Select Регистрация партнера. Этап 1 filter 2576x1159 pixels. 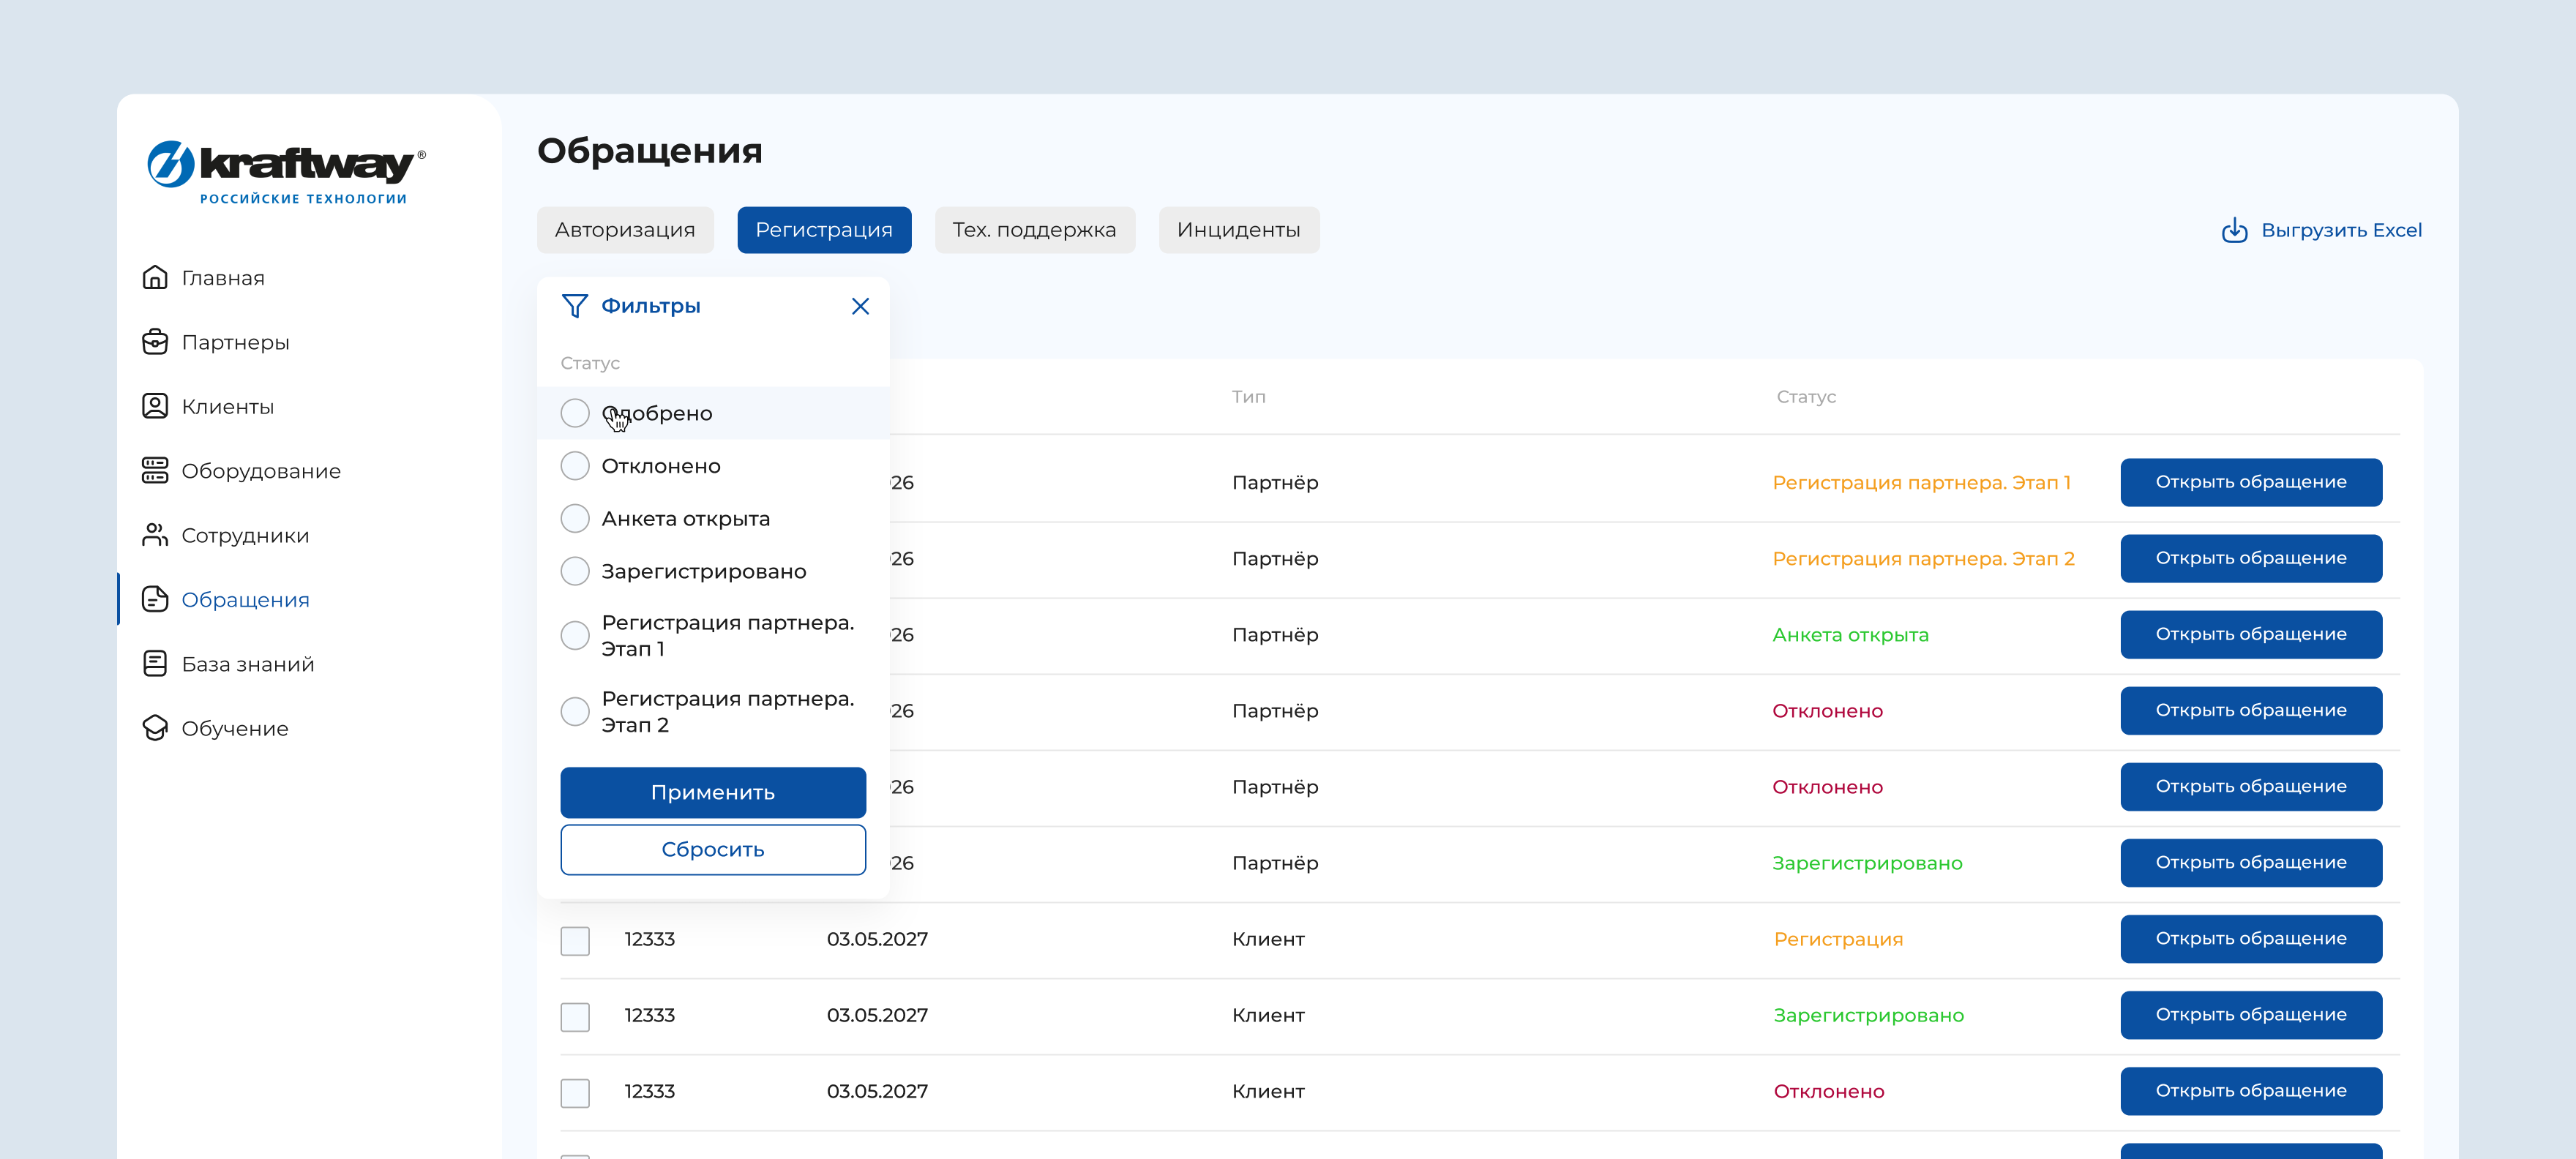pyautogui.click(x=575, y=635)
